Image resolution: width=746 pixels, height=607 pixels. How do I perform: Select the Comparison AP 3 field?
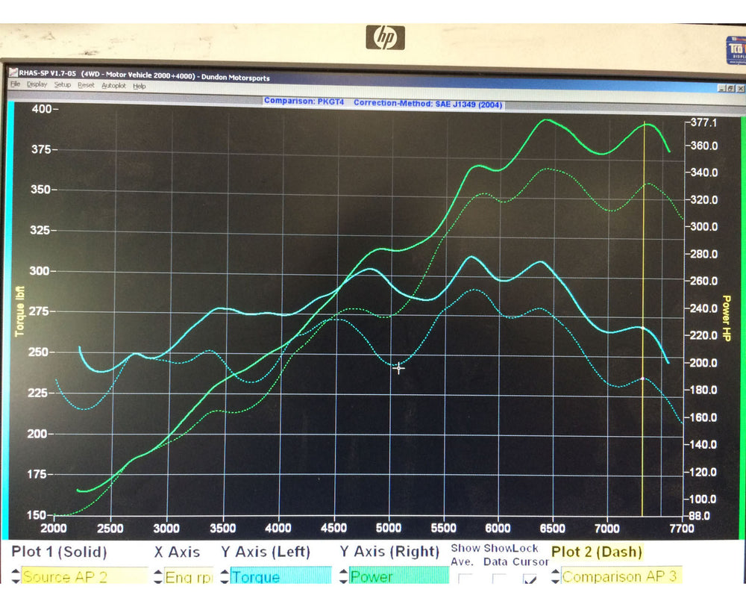click(621, 576)
